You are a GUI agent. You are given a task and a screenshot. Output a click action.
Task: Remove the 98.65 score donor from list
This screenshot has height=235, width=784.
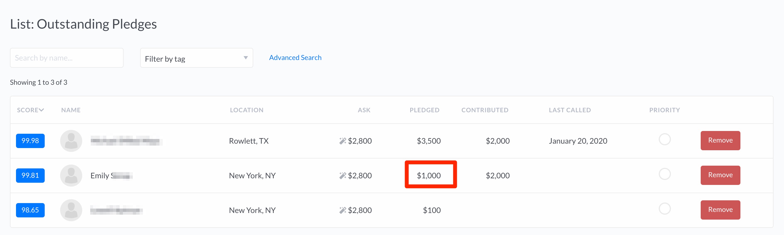(720, 209)
